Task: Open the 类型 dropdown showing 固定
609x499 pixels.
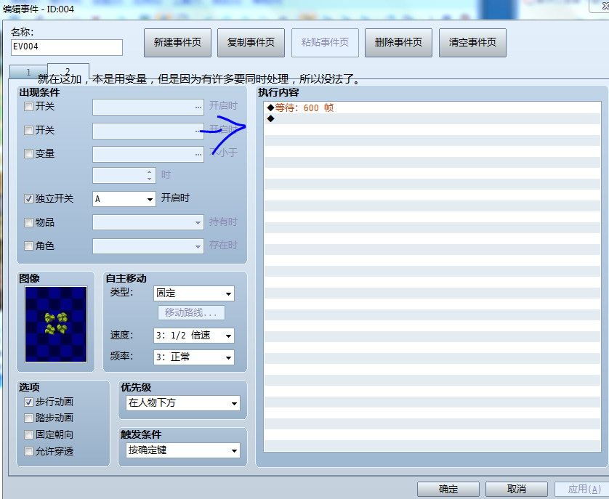Action: click(194, 293)
